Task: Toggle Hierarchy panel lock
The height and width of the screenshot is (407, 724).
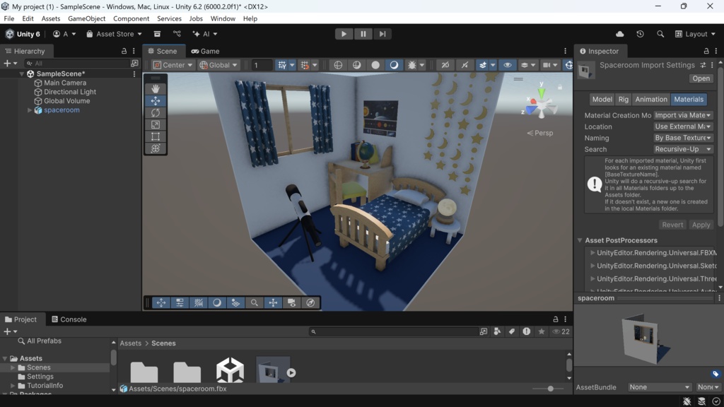Action: [124, 51]
